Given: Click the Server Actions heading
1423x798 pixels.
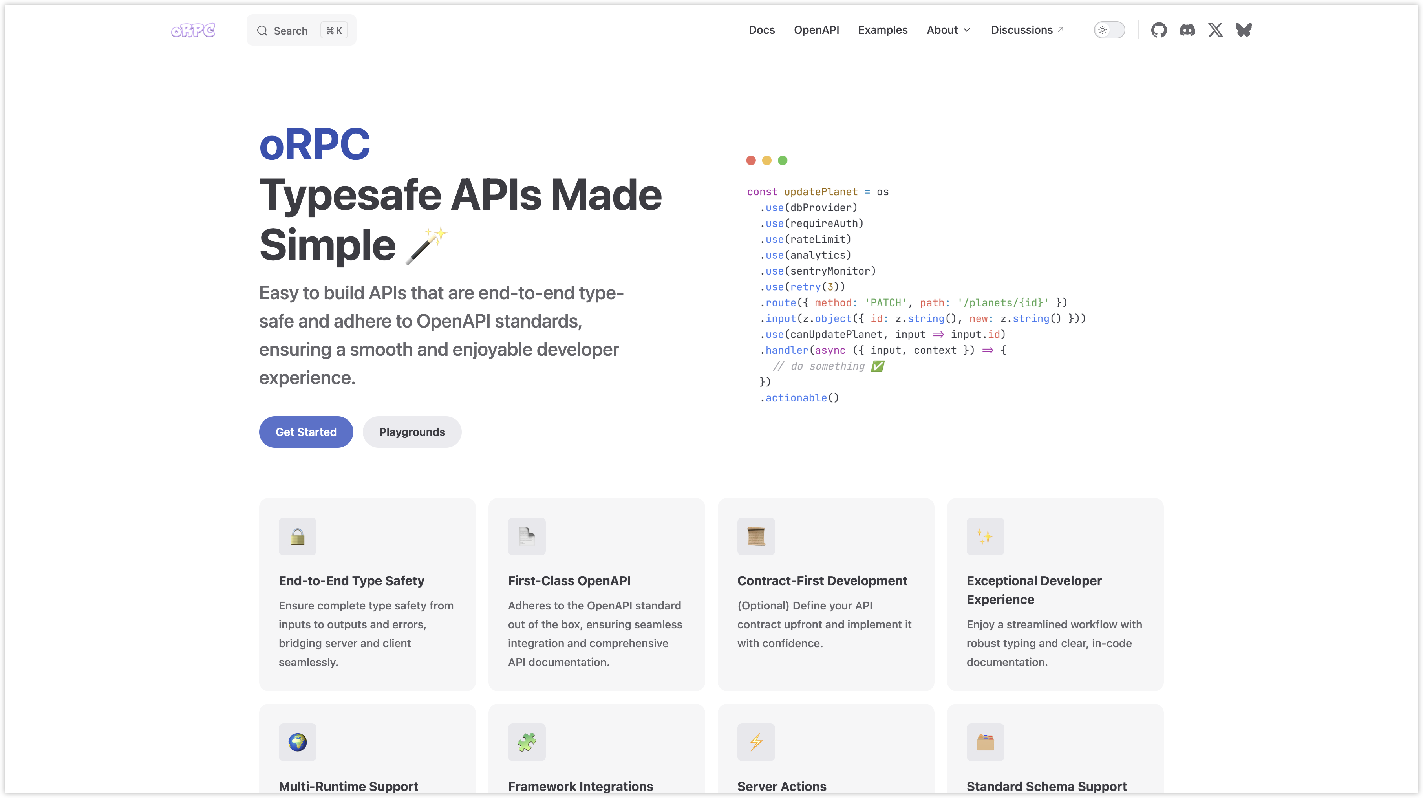Looking at the screenshot, I should [782, 786].
